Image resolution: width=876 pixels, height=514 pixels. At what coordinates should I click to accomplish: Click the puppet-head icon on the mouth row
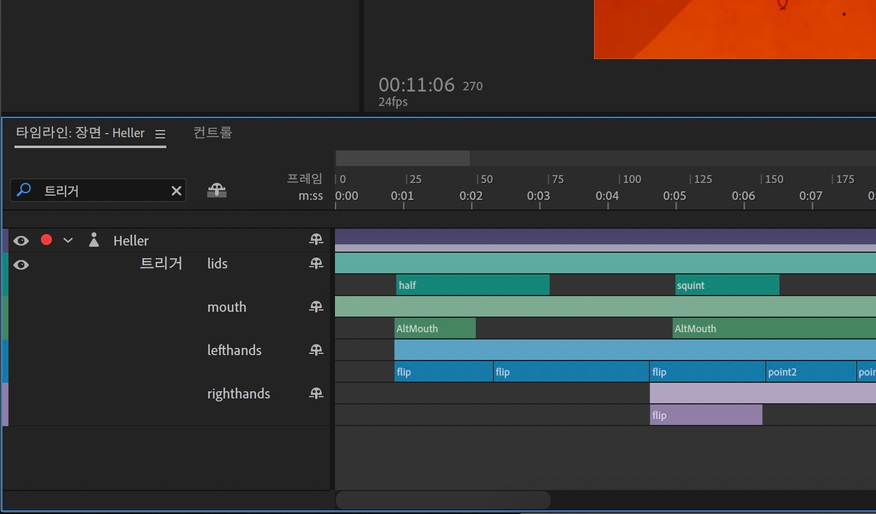(316, 307)
